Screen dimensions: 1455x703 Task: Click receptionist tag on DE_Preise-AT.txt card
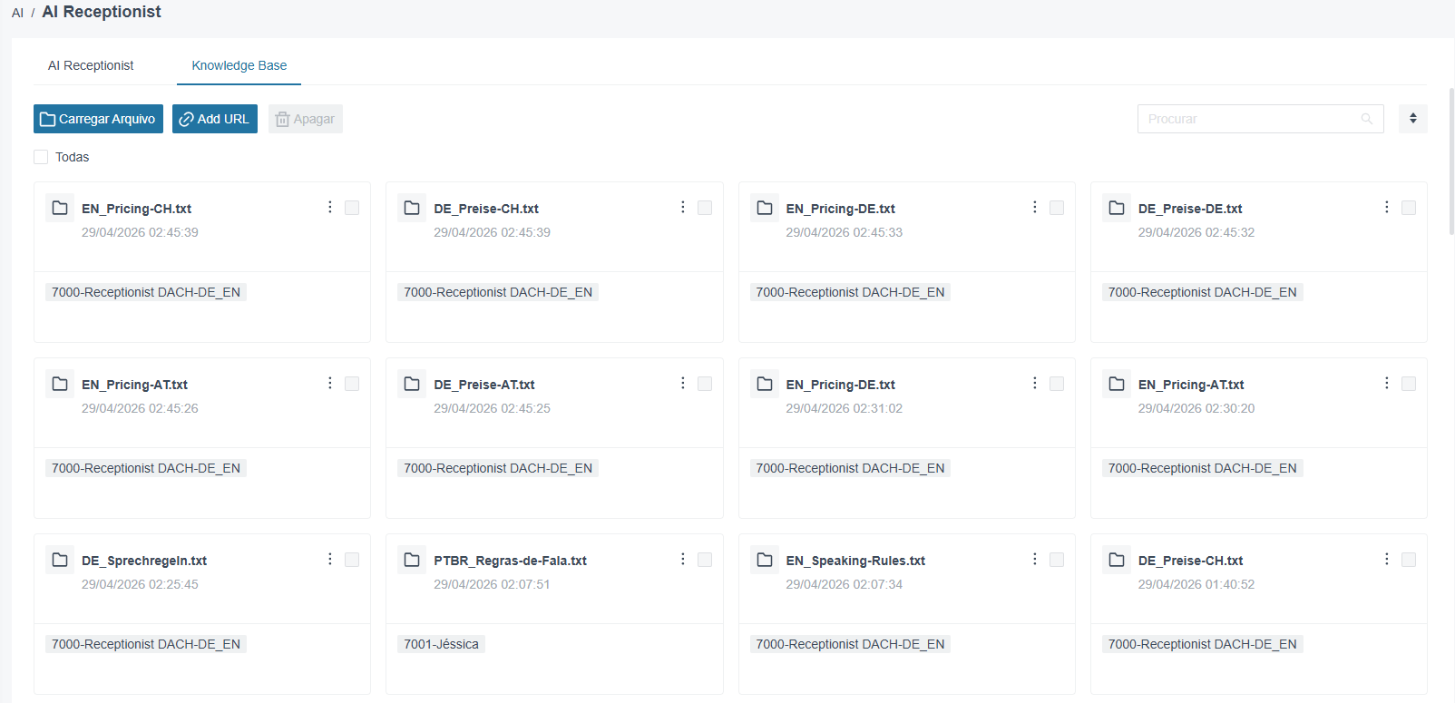pyautogui.click(x=498, y=468)
